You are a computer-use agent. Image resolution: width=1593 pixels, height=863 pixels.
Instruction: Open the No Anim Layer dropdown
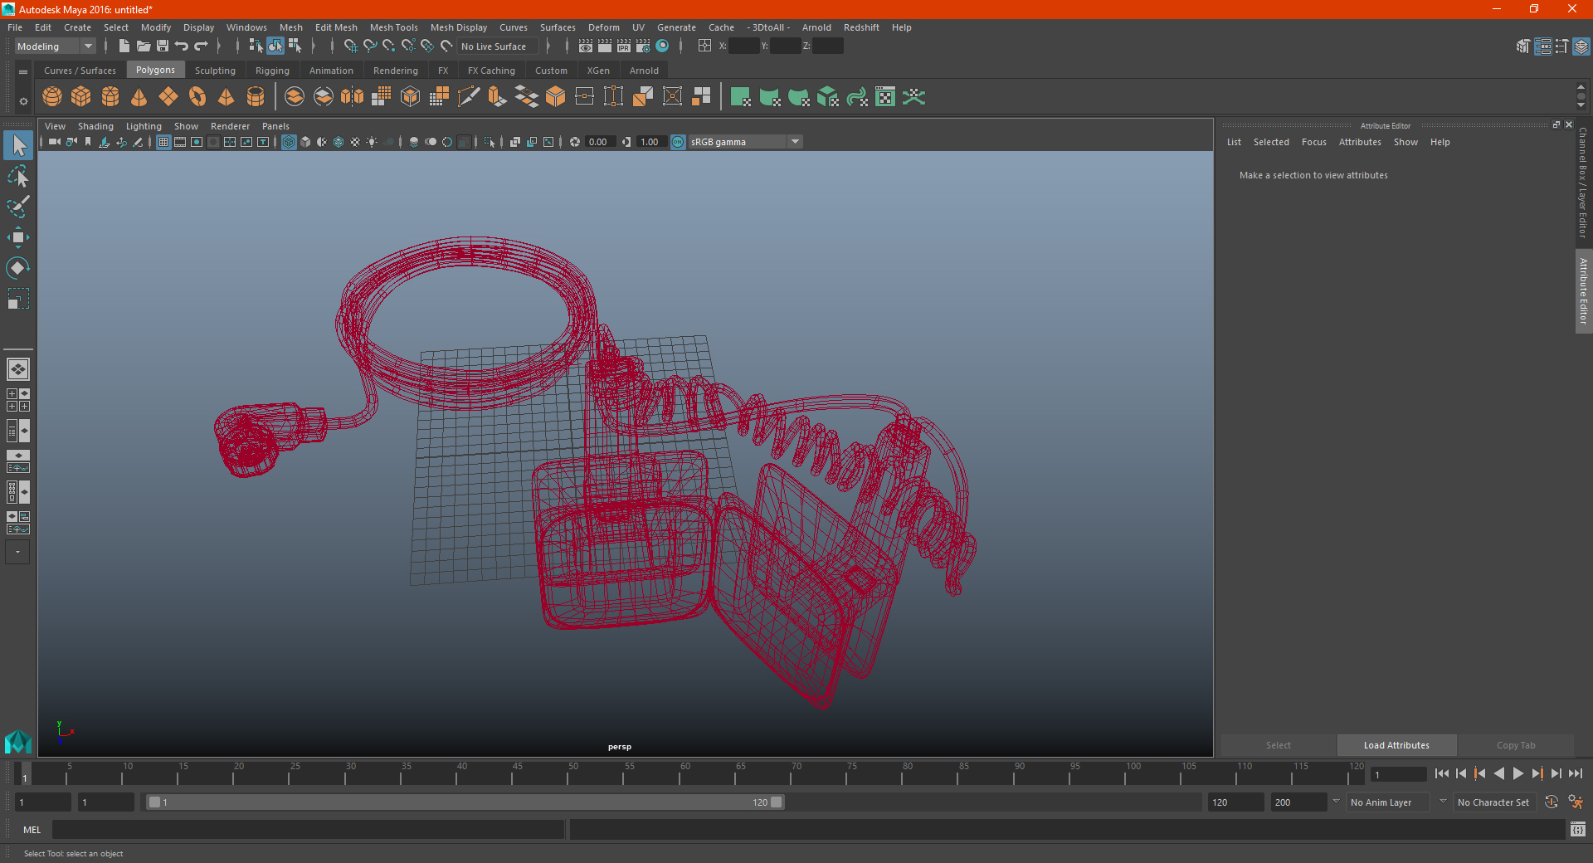[x=1388, y=802]
